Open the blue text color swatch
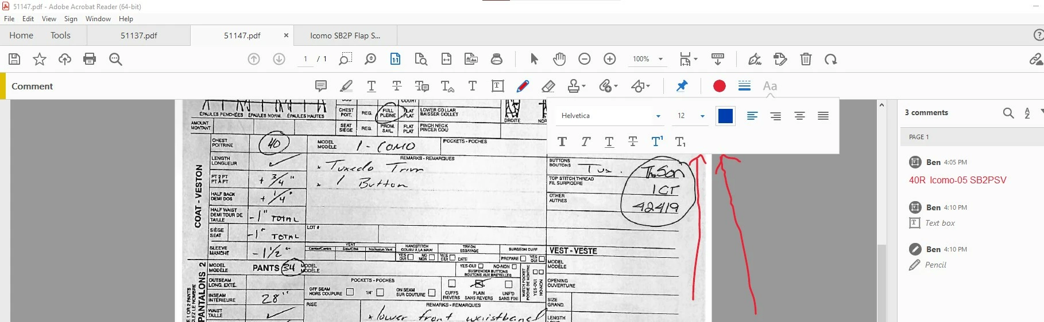1044x322 pixels. point(725,116)
